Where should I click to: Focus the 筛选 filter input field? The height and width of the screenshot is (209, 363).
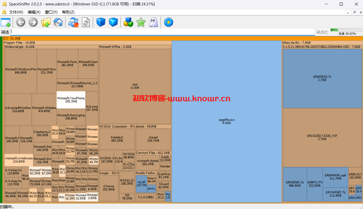pos(162,32)
